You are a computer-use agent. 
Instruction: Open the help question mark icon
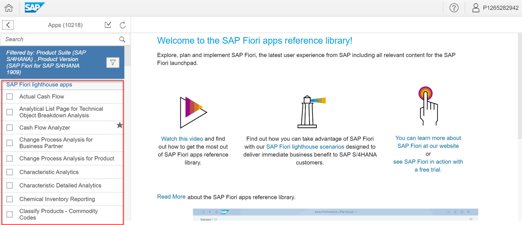pyautogui.click(x=454, y=8)
